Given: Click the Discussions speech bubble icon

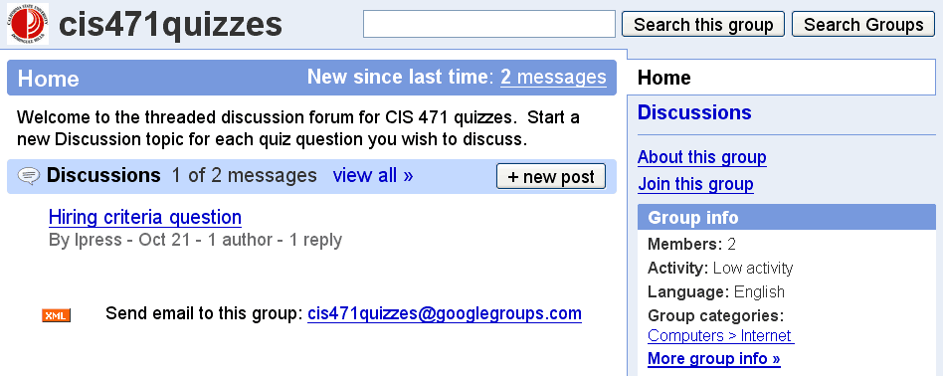Looking at the screenshot, I should coord(29,176).
